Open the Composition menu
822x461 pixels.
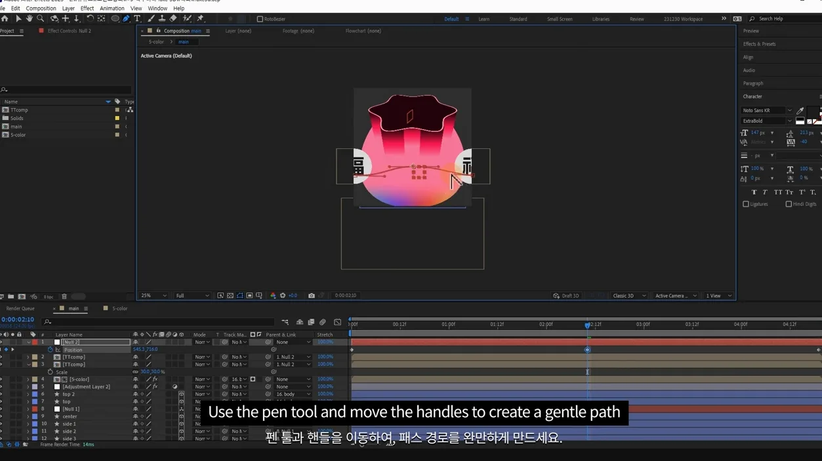pos(41,9)
